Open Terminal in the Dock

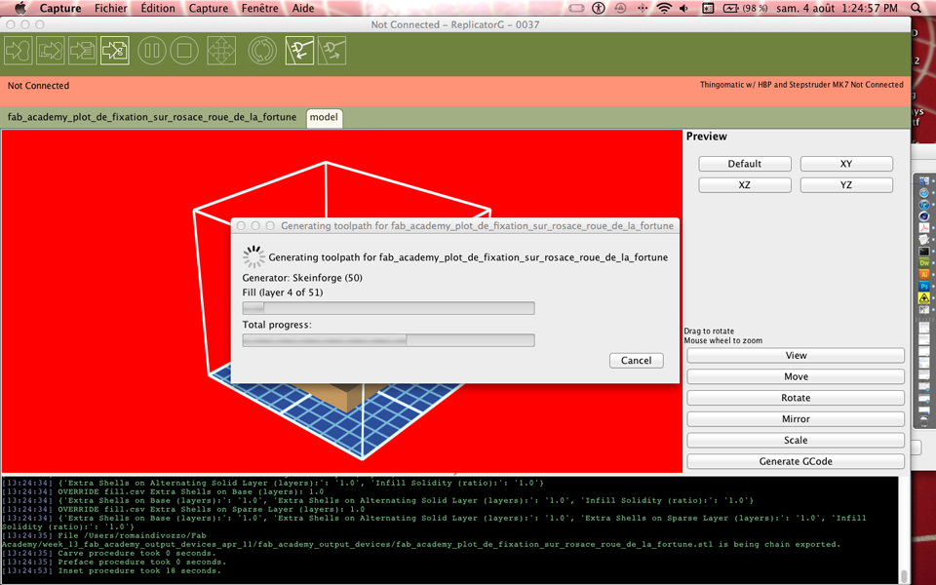924,252
